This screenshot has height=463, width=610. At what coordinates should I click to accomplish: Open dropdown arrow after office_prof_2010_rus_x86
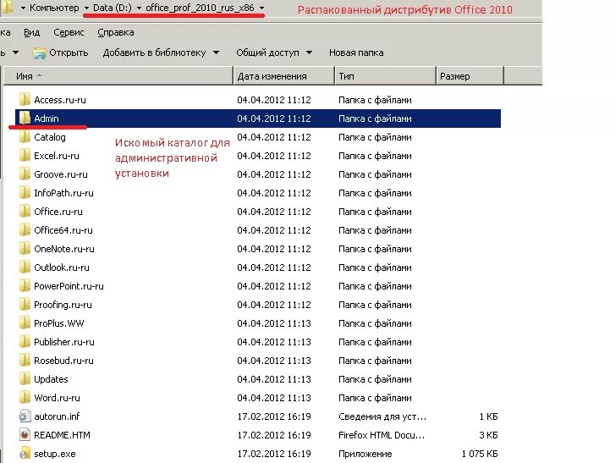click(261, 8)
